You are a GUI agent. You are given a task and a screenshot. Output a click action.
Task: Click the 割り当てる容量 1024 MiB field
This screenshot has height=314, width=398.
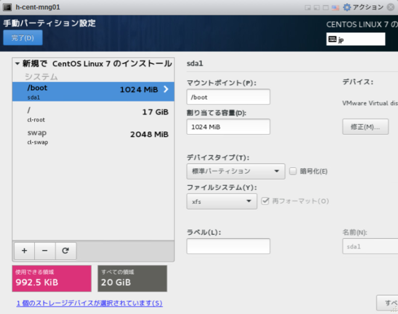point(228,127)
